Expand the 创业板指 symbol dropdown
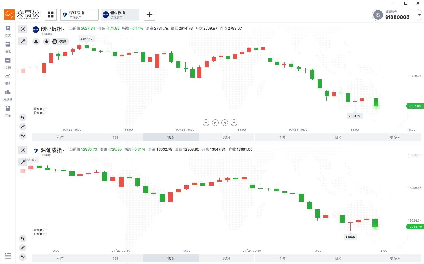This screenshot has height=264, width=424. 64,30
